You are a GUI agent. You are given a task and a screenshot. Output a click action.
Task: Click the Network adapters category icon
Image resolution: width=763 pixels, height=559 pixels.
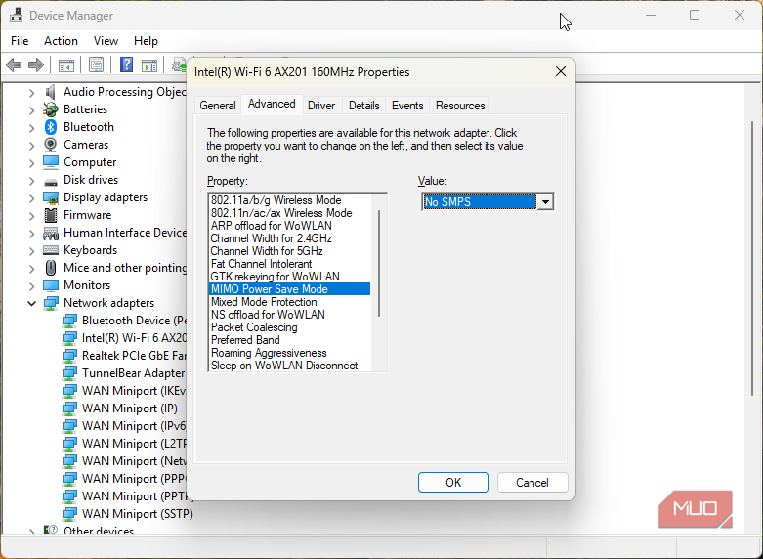click(x=51, y=303)
